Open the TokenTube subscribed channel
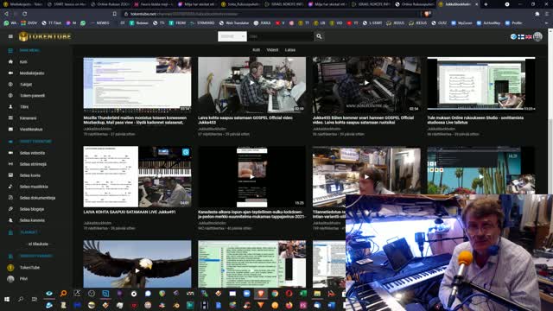 coord(29,268)
